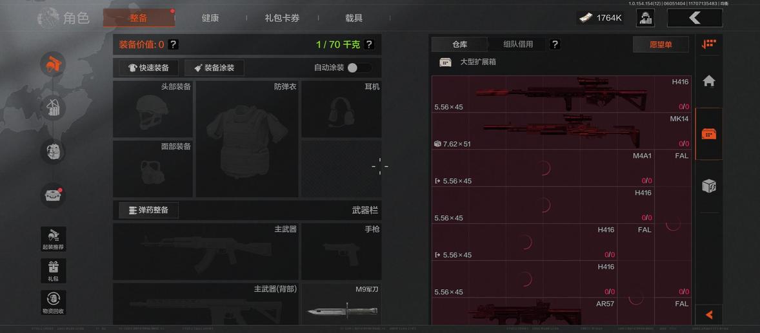Expand the 大型扩展箱 storage container header
This screenshot has height=333, width=760.
click(468, 62)
